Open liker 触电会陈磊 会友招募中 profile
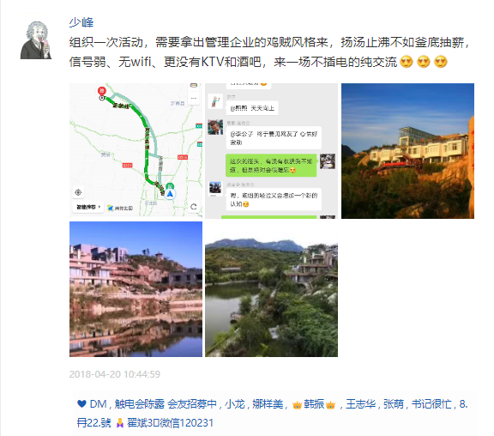 (166, 404)
